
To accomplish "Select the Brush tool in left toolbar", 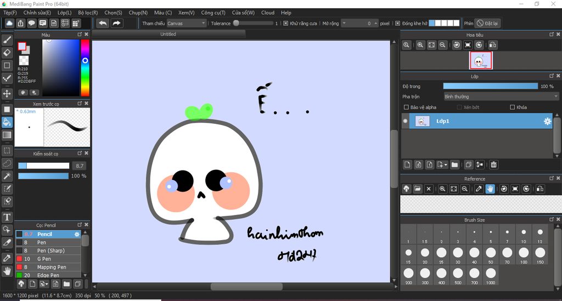I will pyautogui.click(x=7, y=40).
